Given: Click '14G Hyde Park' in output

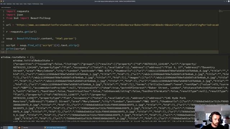Looking at the screenshot, I should 176,98.
